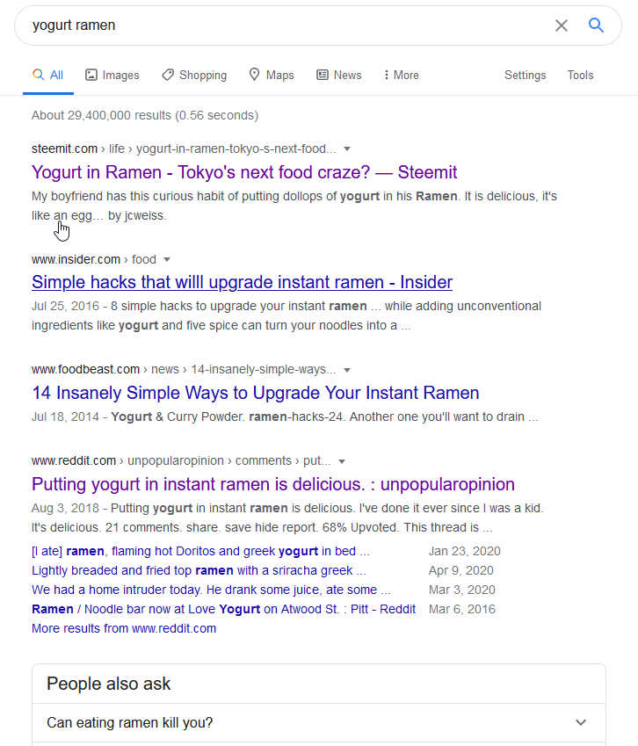638x746 pixels.
Task: Open the www.insider.com result dropdown arrow
Action: click(x=167, y=259)
